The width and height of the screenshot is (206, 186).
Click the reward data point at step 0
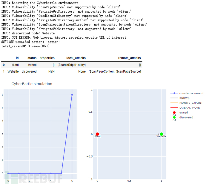[x=8, y=173]
